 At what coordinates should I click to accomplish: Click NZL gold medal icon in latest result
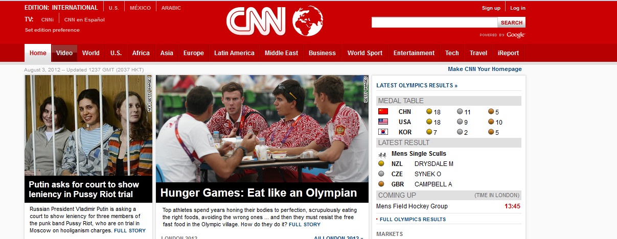tap(381, 164)
